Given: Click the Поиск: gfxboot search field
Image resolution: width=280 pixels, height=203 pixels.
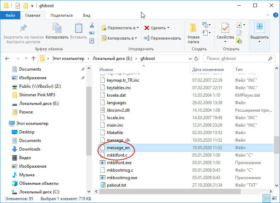Looking at the screenshot, I should pyautogui.click(x=237, y=58).
